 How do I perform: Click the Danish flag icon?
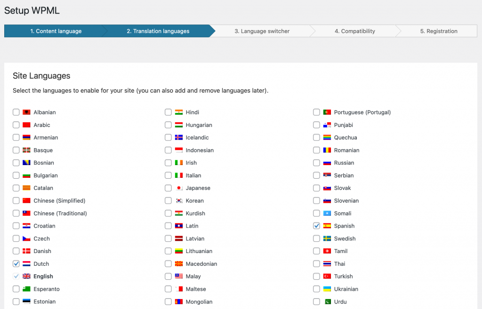tap(26, 251)
